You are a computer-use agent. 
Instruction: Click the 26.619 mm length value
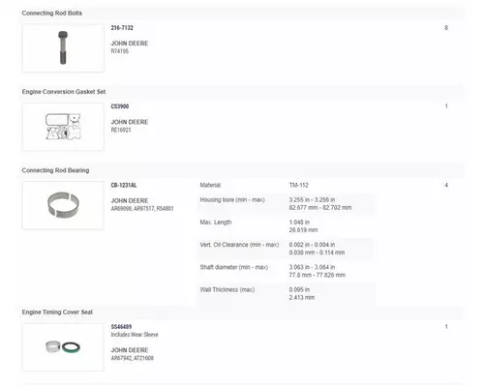point(304,230)
